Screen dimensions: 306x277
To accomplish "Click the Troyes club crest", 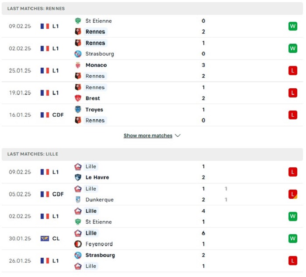I will tap(78, 109).
